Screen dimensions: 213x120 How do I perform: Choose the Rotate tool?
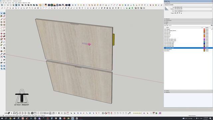pyautogui.click(x=1, y=36)
